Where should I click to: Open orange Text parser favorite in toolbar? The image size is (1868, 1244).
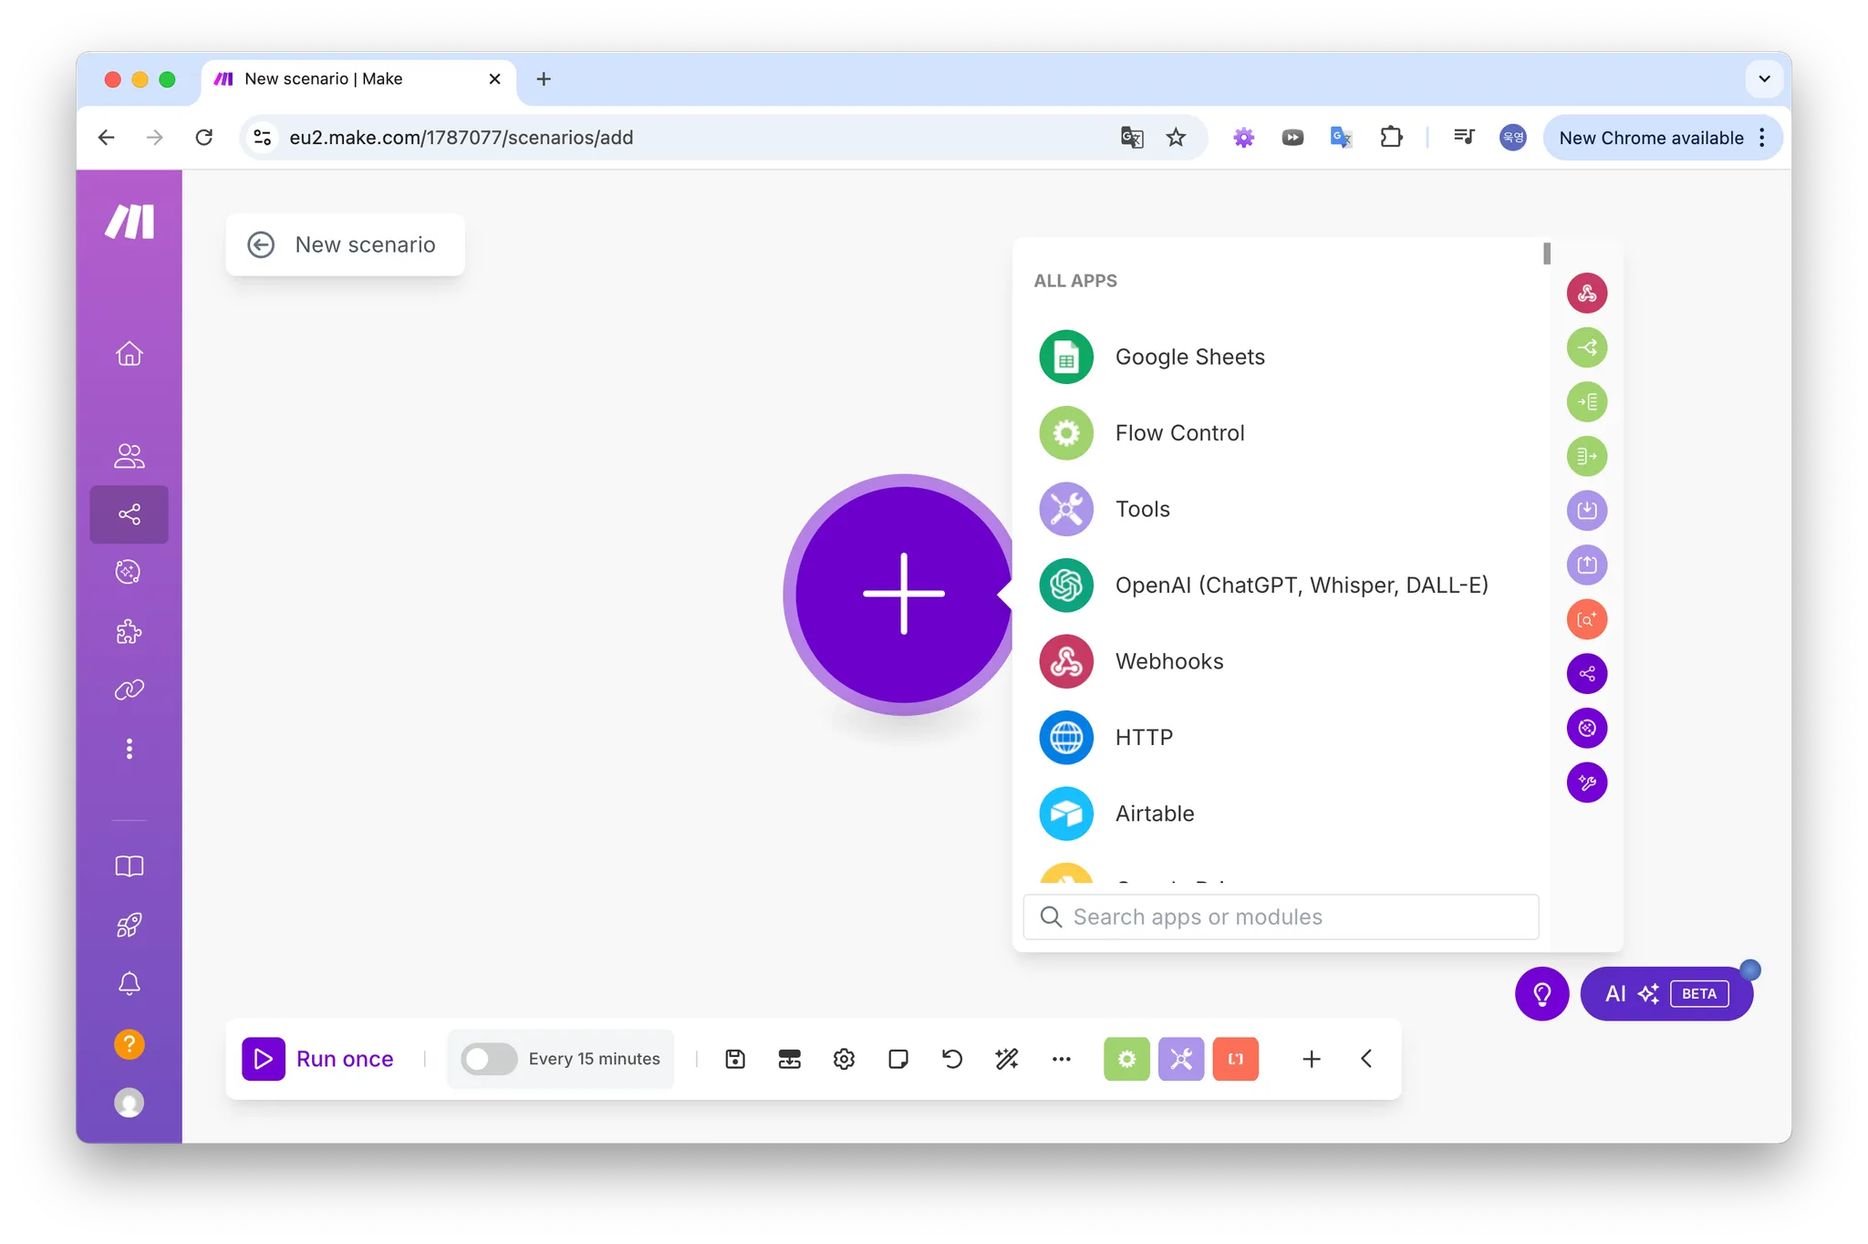(1236, 1059)
